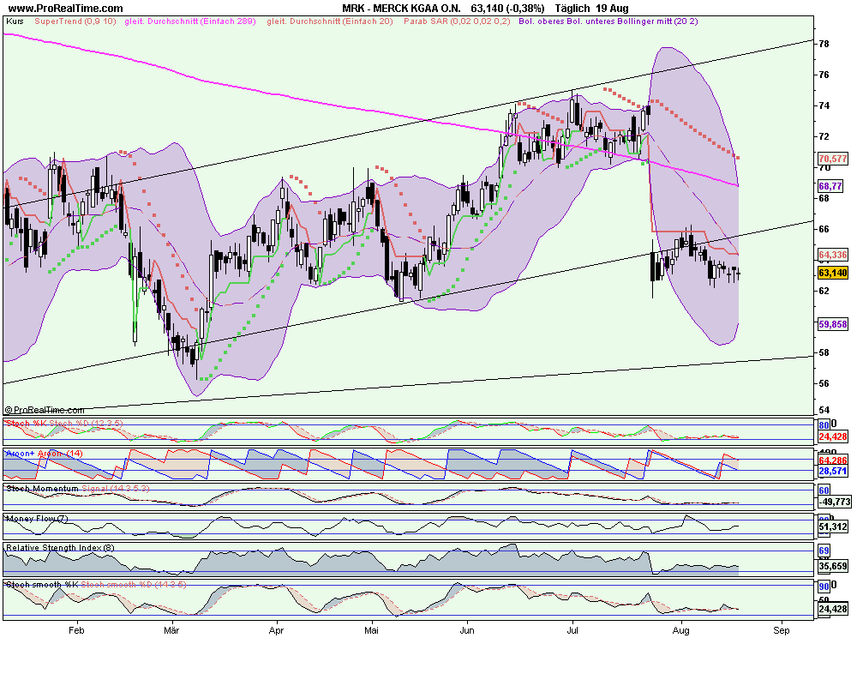This screenshot has width=857, height=686.
Task: Click the blue 28,571 Aroon value
Action: (833, 471)
